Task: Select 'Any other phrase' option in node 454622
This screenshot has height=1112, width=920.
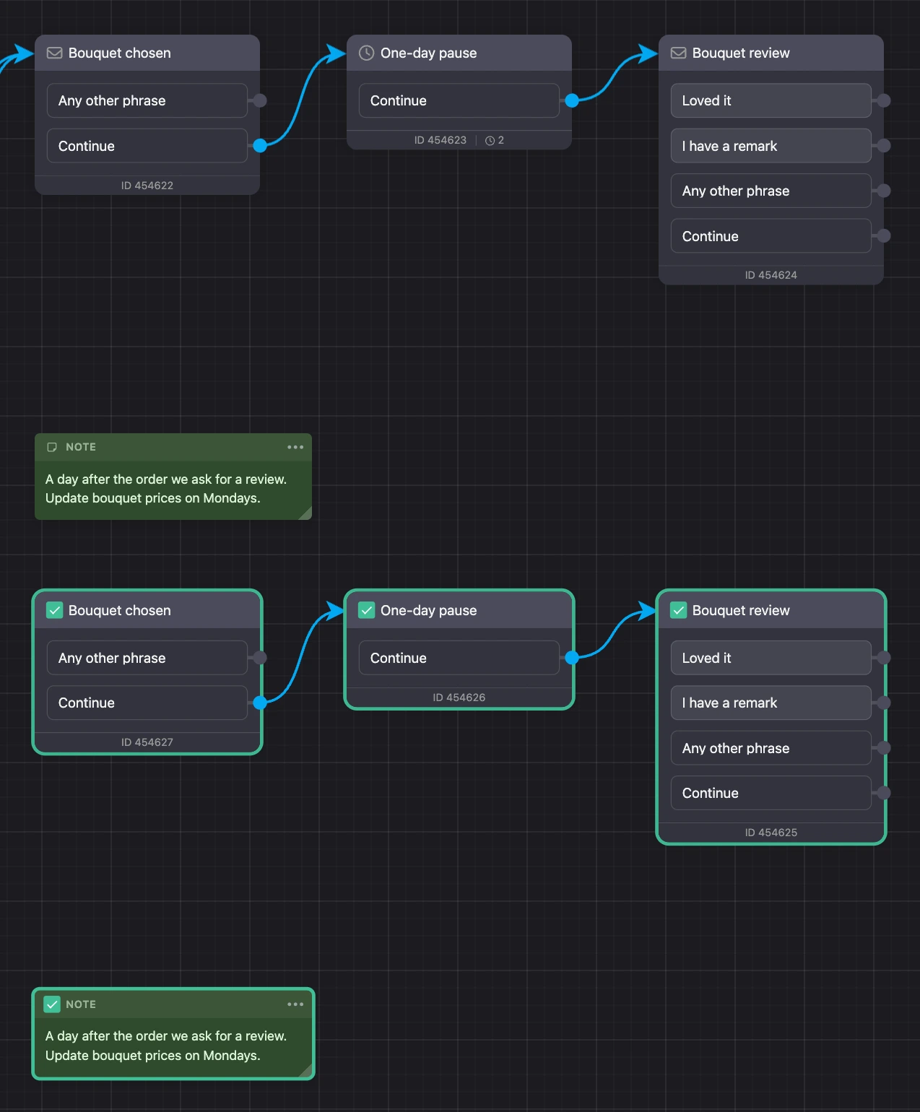Action: (x=147, y=100)
